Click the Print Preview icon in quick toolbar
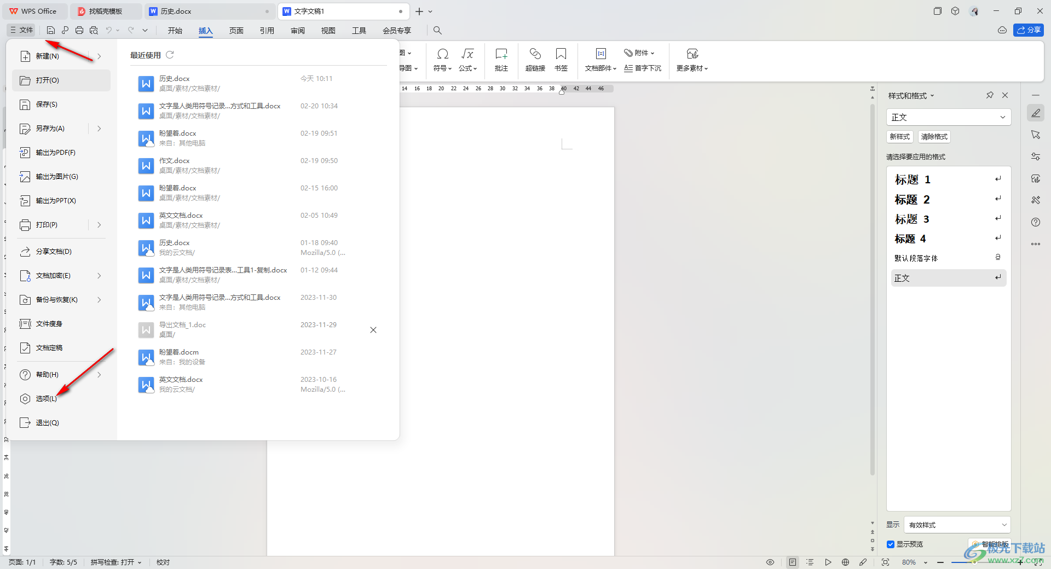 (94, 31)
